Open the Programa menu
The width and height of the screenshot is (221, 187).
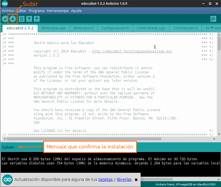(x=37, y=11)
